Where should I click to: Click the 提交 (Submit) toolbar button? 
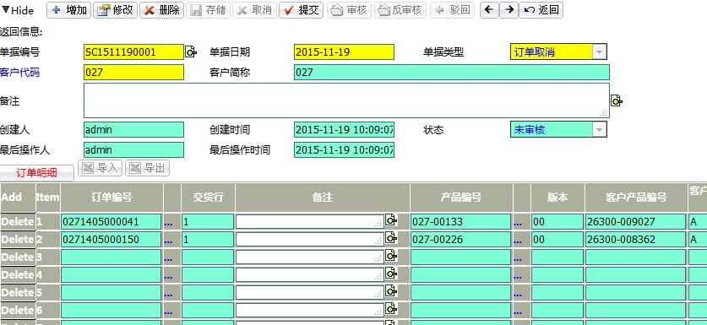click(301, 10)
